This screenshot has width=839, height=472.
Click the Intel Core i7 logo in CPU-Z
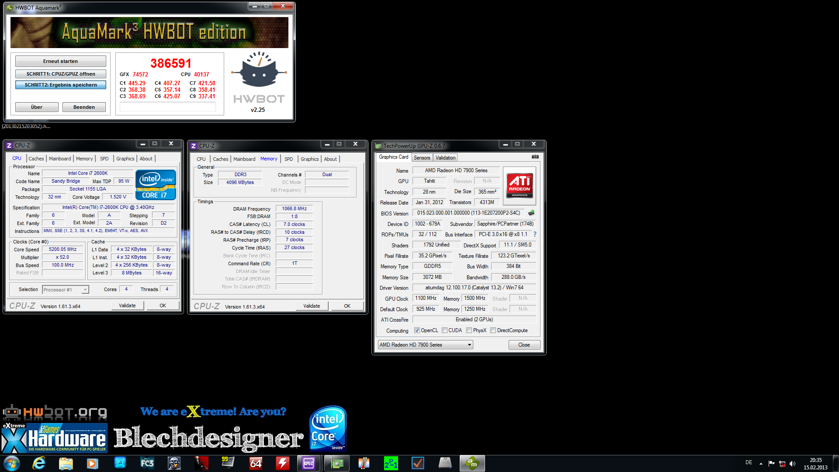coord(156,184)
